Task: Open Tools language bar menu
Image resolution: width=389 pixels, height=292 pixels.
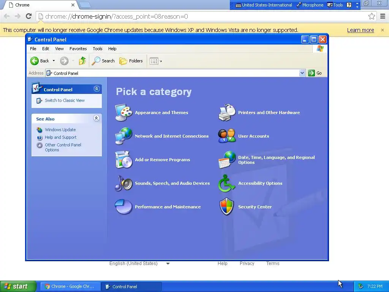Action: (x=335, y=5)
